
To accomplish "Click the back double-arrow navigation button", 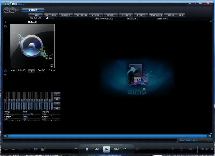I will pos(6,10).
